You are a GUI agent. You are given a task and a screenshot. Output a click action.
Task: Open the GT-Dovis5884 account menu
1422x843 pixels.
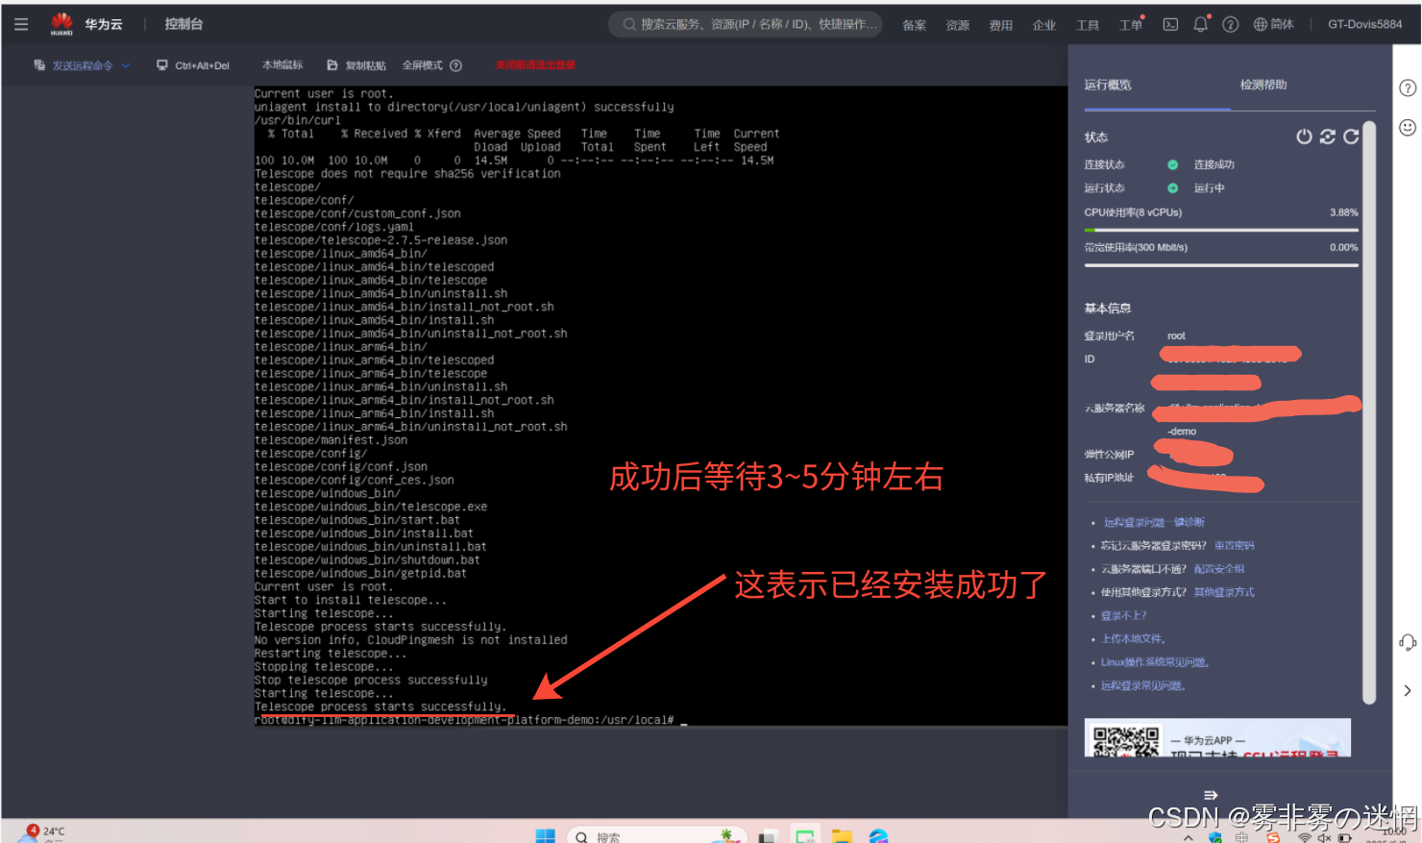(1364, 25)
